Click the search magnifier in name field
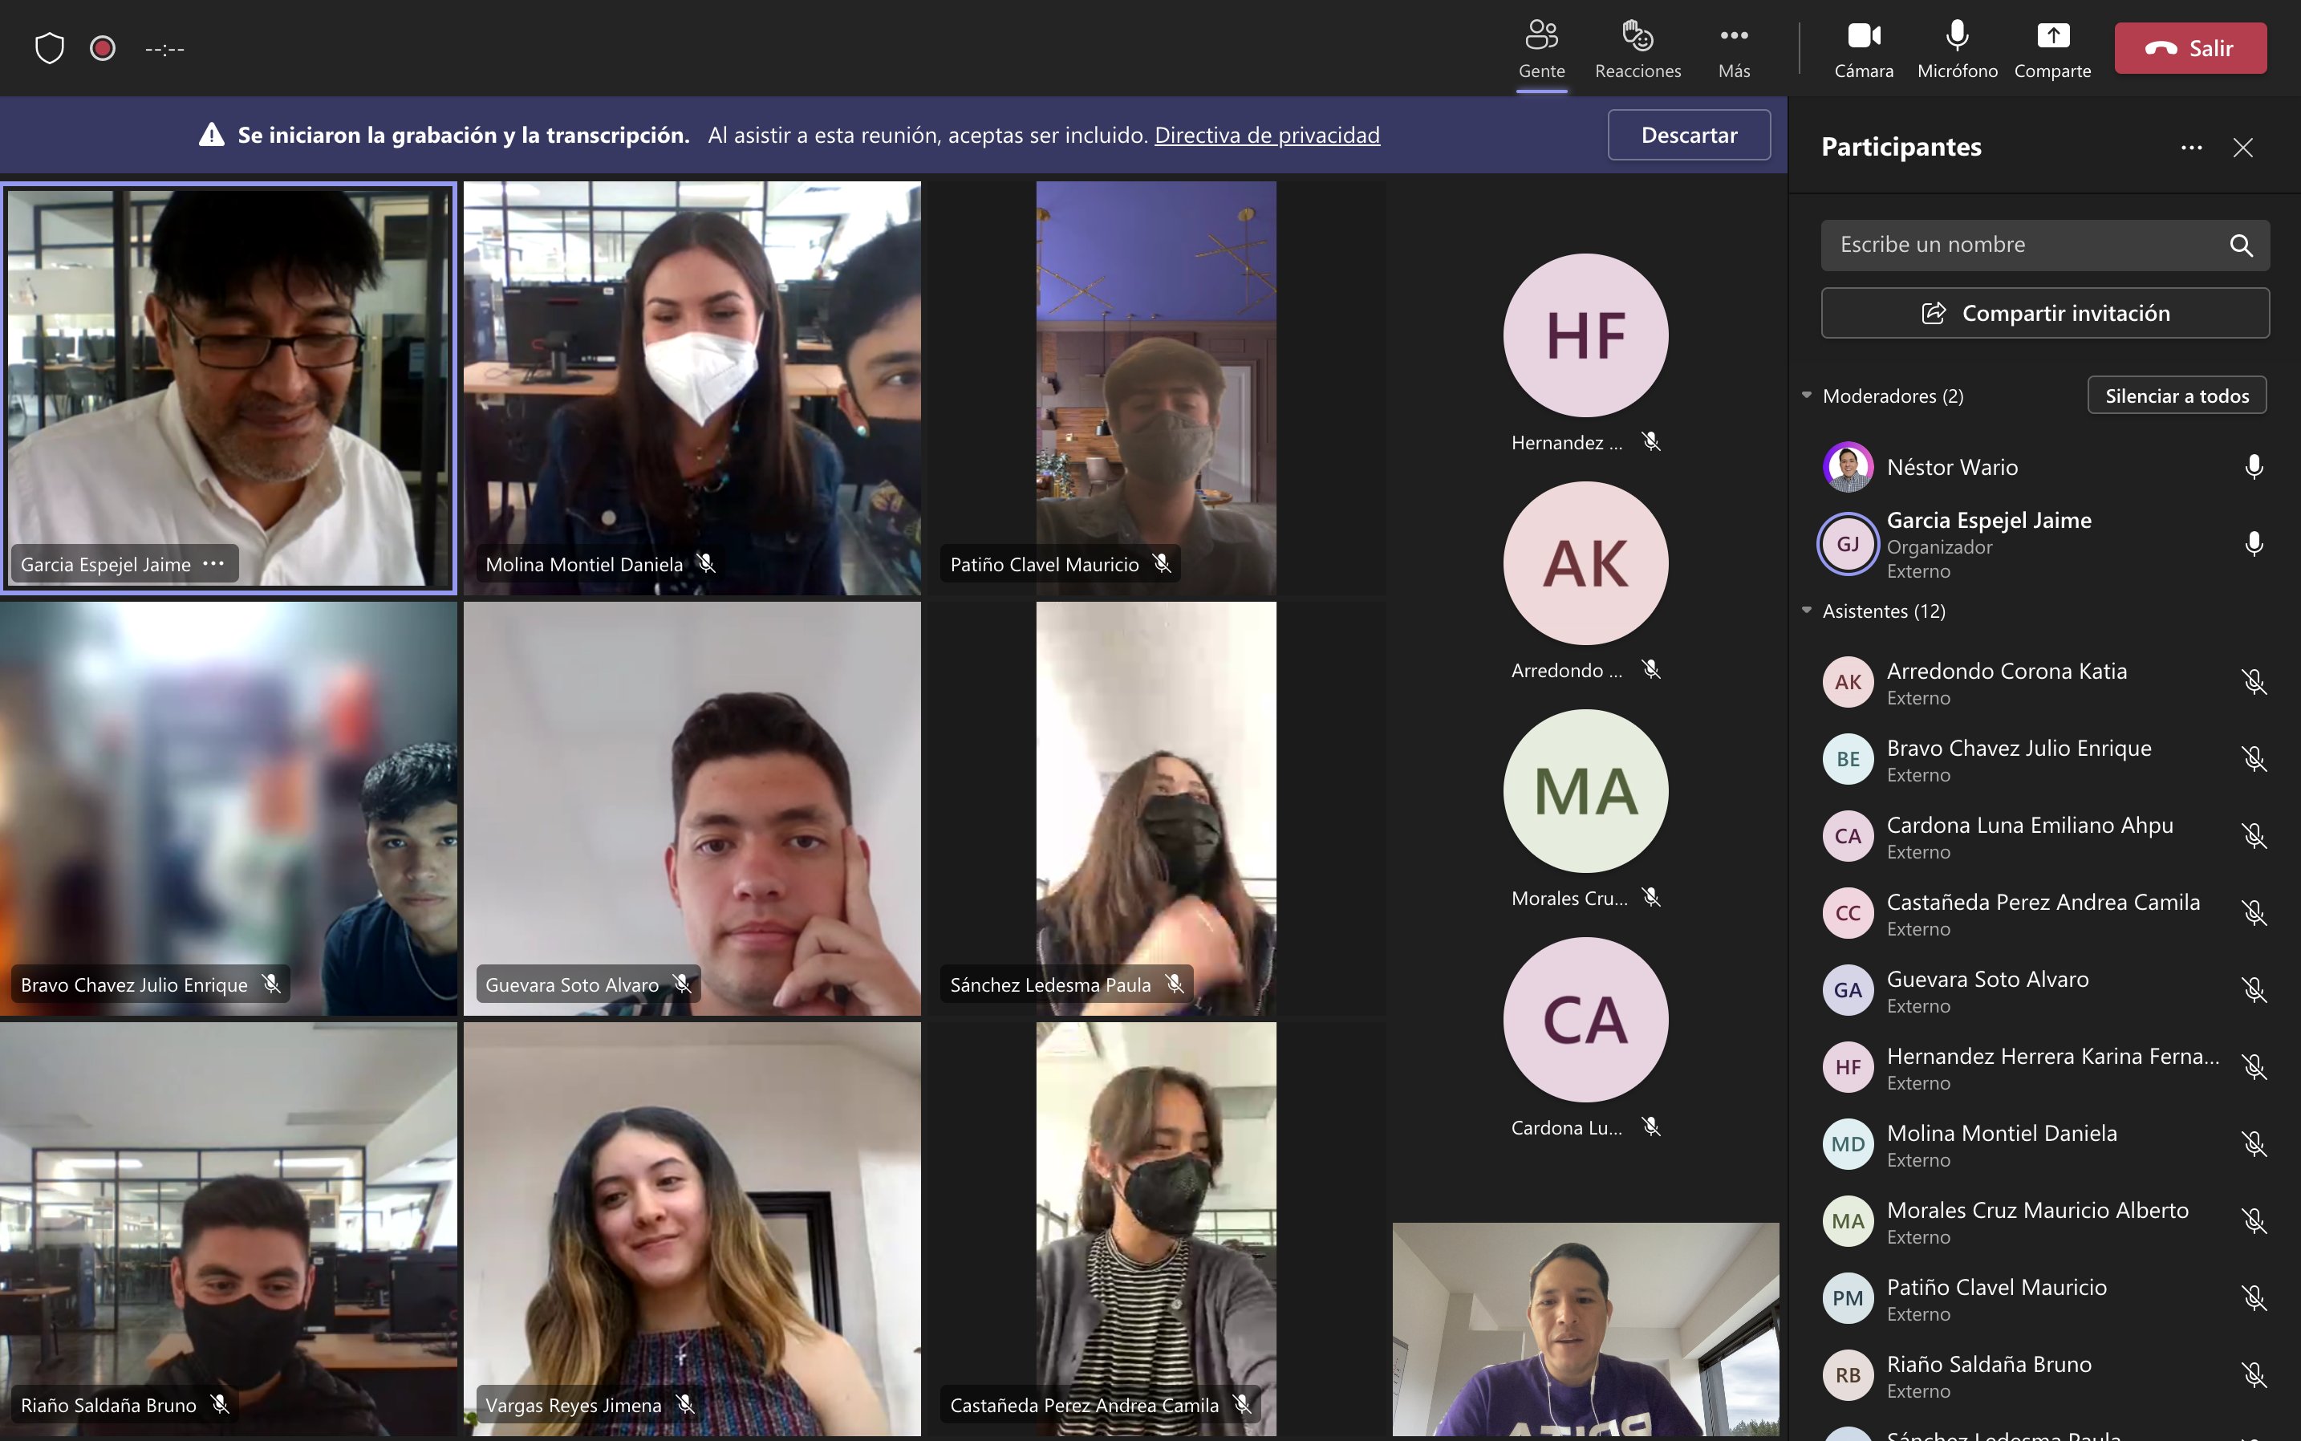 [2240, 246]
